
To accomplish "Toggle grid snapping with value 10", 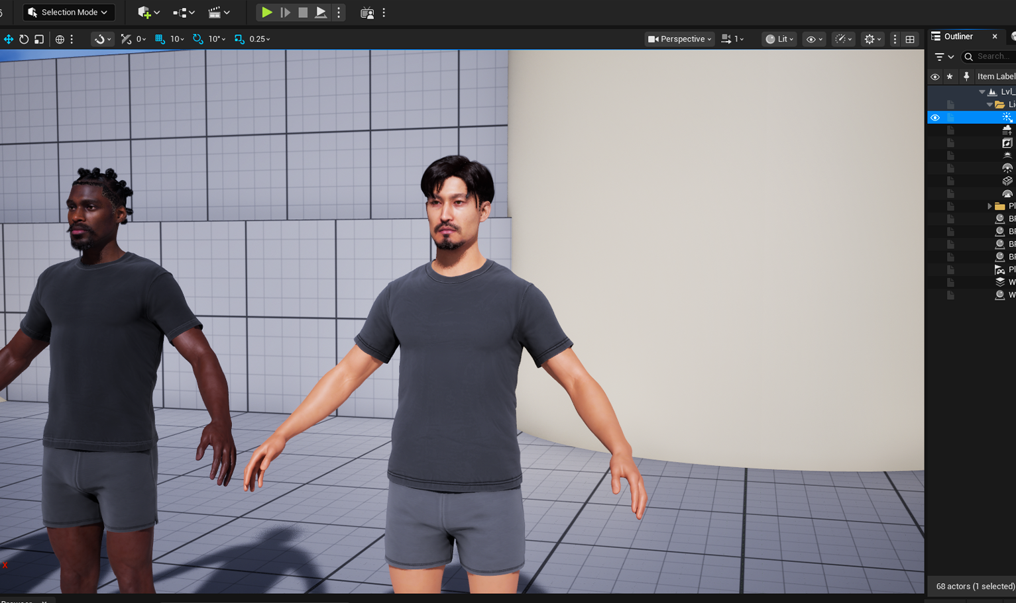I will pos(160,39).
